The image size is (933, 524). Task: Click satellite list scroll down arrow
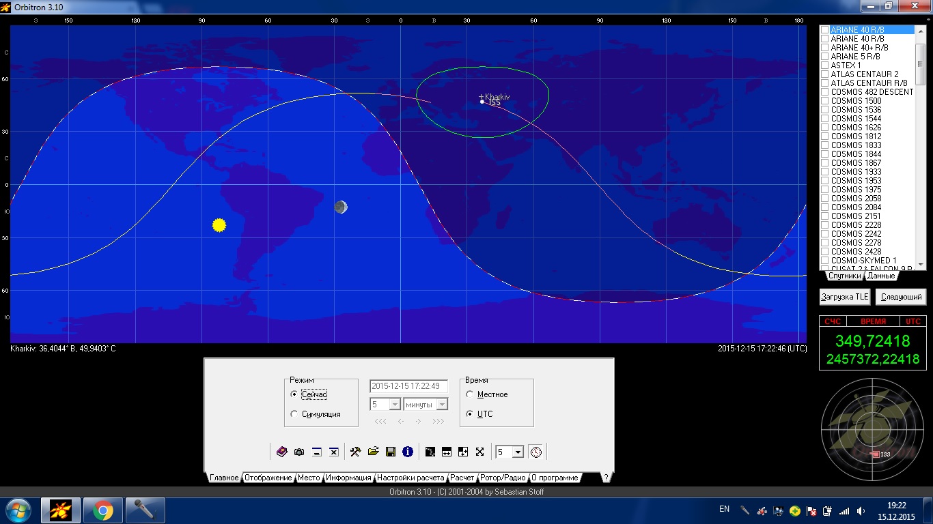pyautogui.click(x=921, y=265)
